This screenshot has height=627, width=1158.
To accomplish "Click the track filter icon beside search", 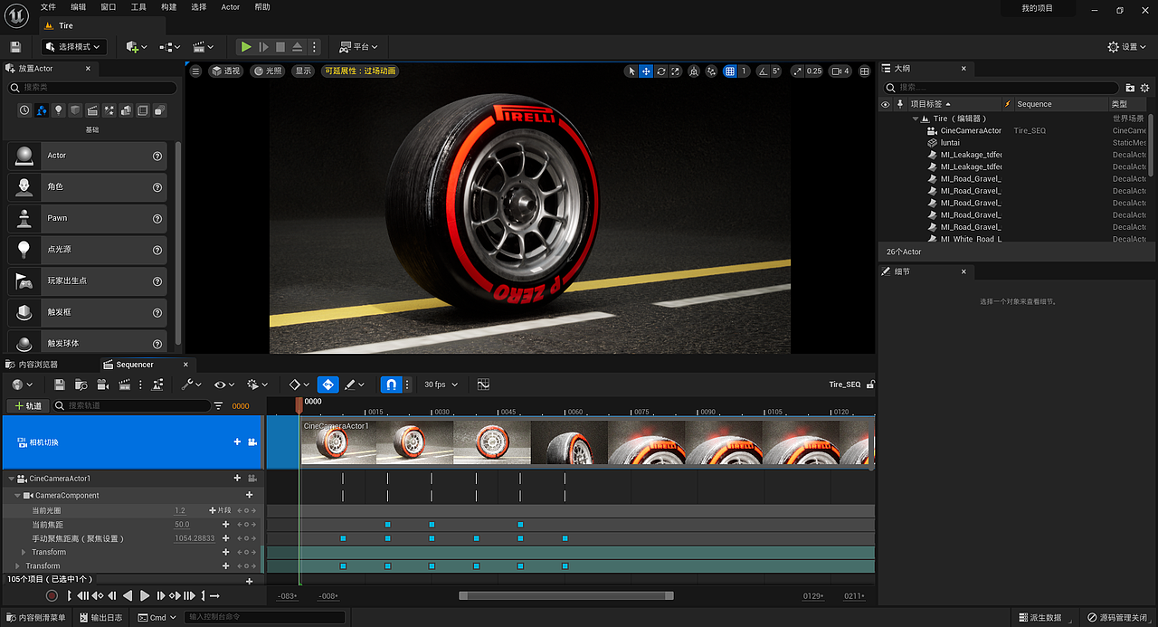I will point(218,406).
